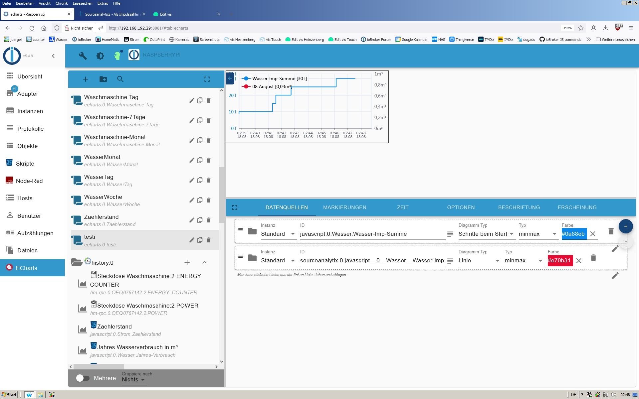This screenshot has height=399, width=639.
Task: Open the Gruppiere nach dropdown
Action: point(133,380)
